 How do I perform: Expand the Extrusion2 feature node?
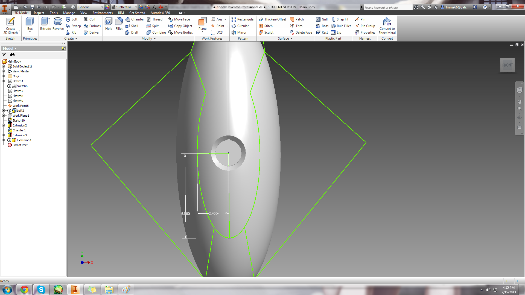click(3, 125)
